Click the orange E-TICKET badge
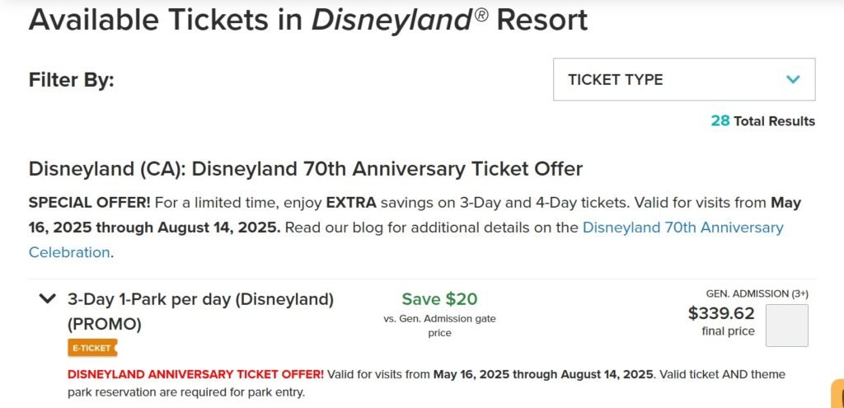Viewport: 844px width, 408px height. tap(92, 348)
